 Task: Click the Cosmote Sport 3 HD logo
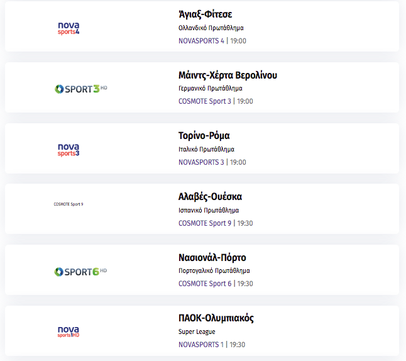coord(81,89)
